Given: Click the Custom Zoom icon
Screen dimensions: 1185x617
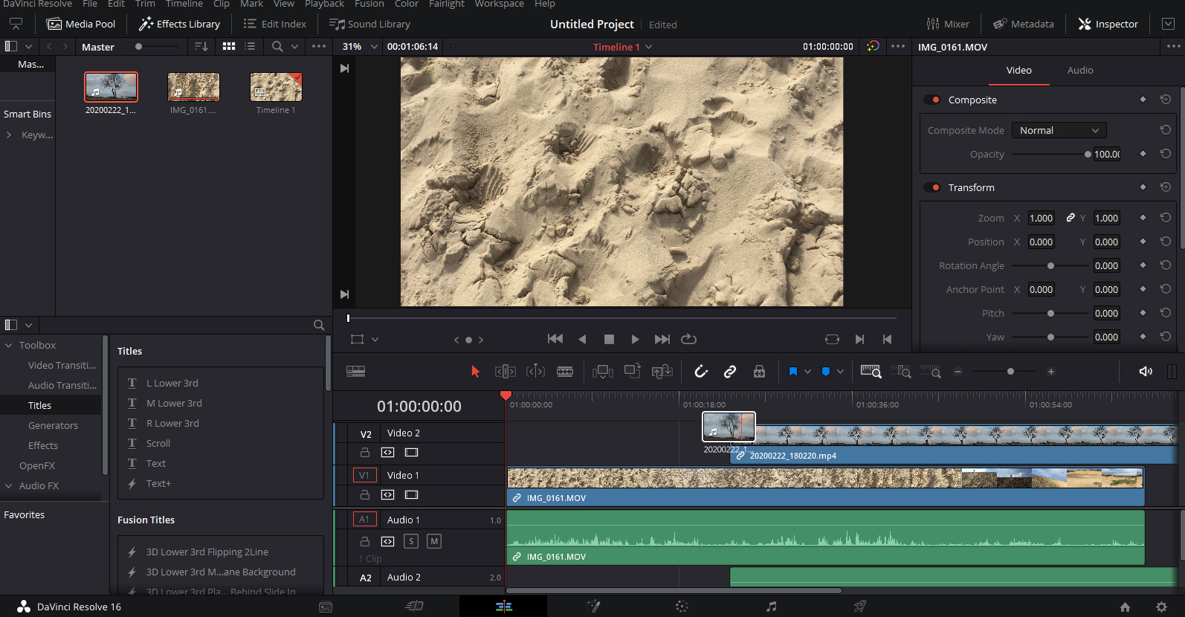Looking at the screenshot, I should pos(931,372).
